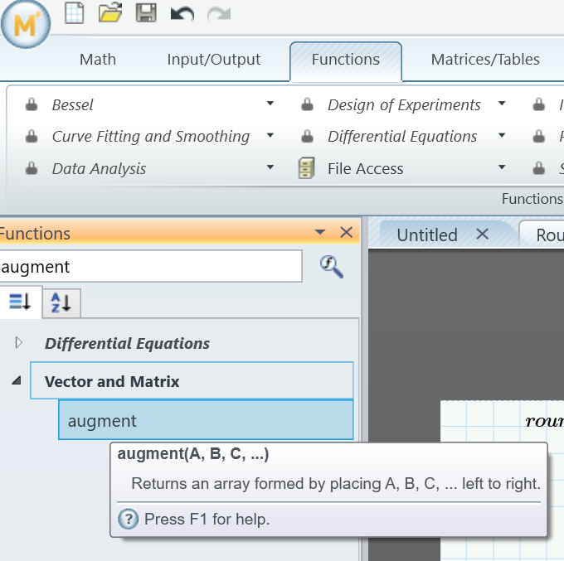Screen dimensions: 564x561
Task: Create a new worksheet from quick access toolbar
Action: point(75,13)
